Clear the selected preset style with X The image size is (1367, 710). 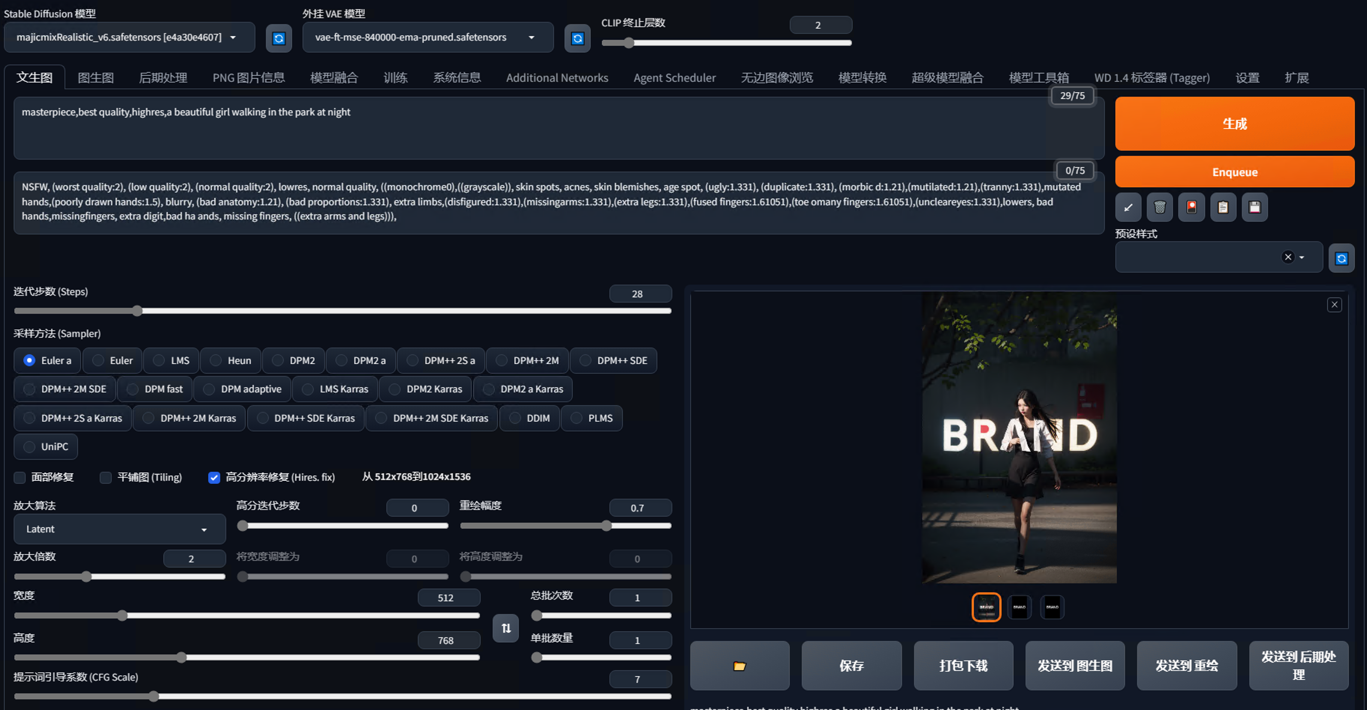pyautogui.click(x=1288, y=257)
